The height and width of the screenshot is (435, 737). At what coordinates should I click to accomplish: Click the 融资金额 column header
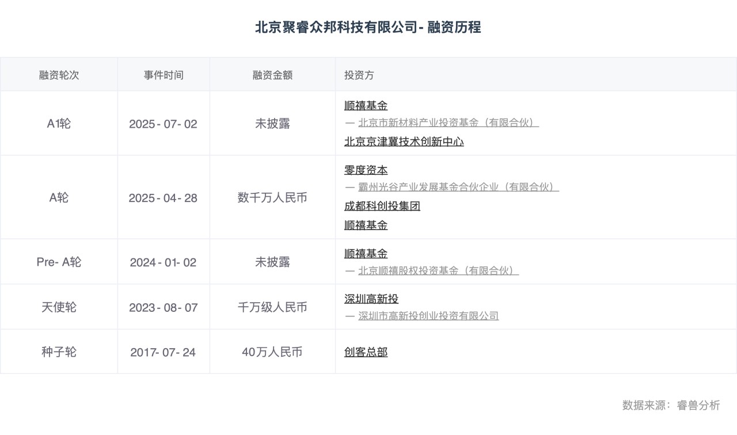click(x=272, y=75)
